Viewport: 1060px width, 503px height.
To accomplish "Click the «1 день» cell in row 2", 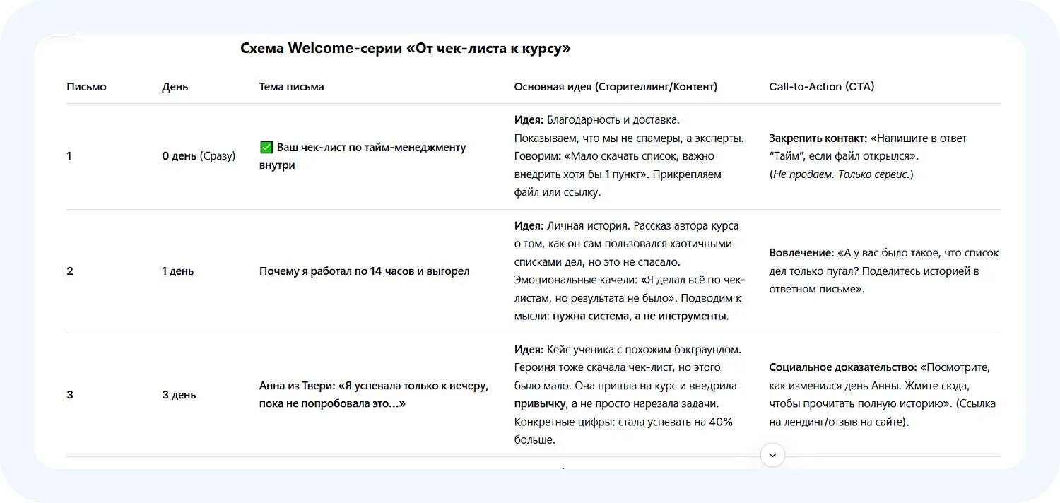I will [x=177, y=271].
